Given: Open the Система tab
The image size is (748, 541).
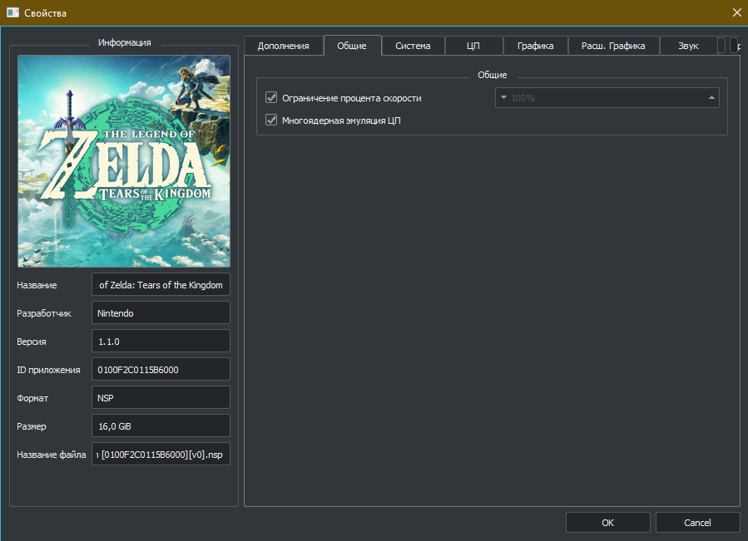Looking at the screenshot, I should coord(414,46).
